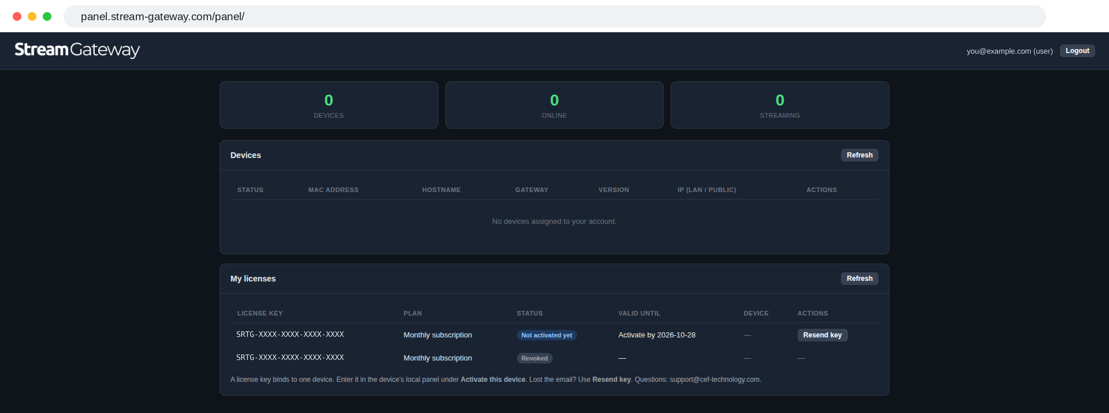Click the 'No devices assigned to your account' message

554,221
